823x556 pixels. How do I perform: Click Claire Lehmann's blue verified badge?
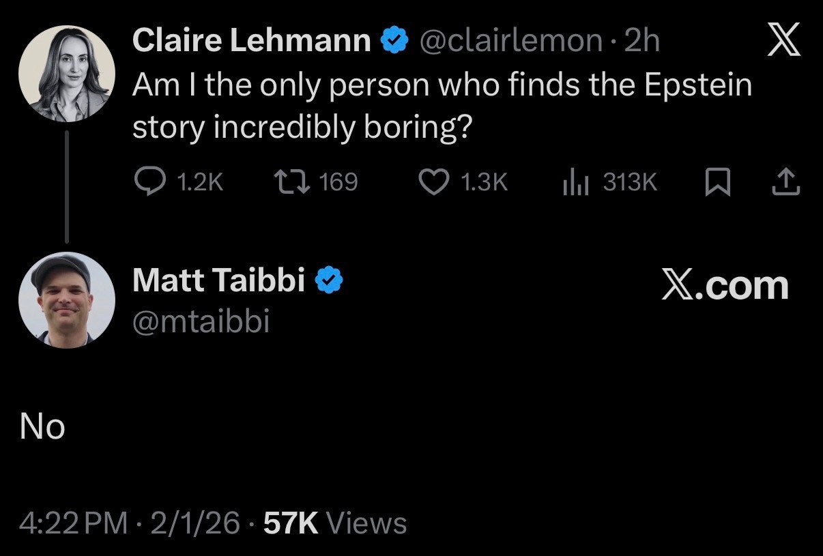click(x=394, y=42)
